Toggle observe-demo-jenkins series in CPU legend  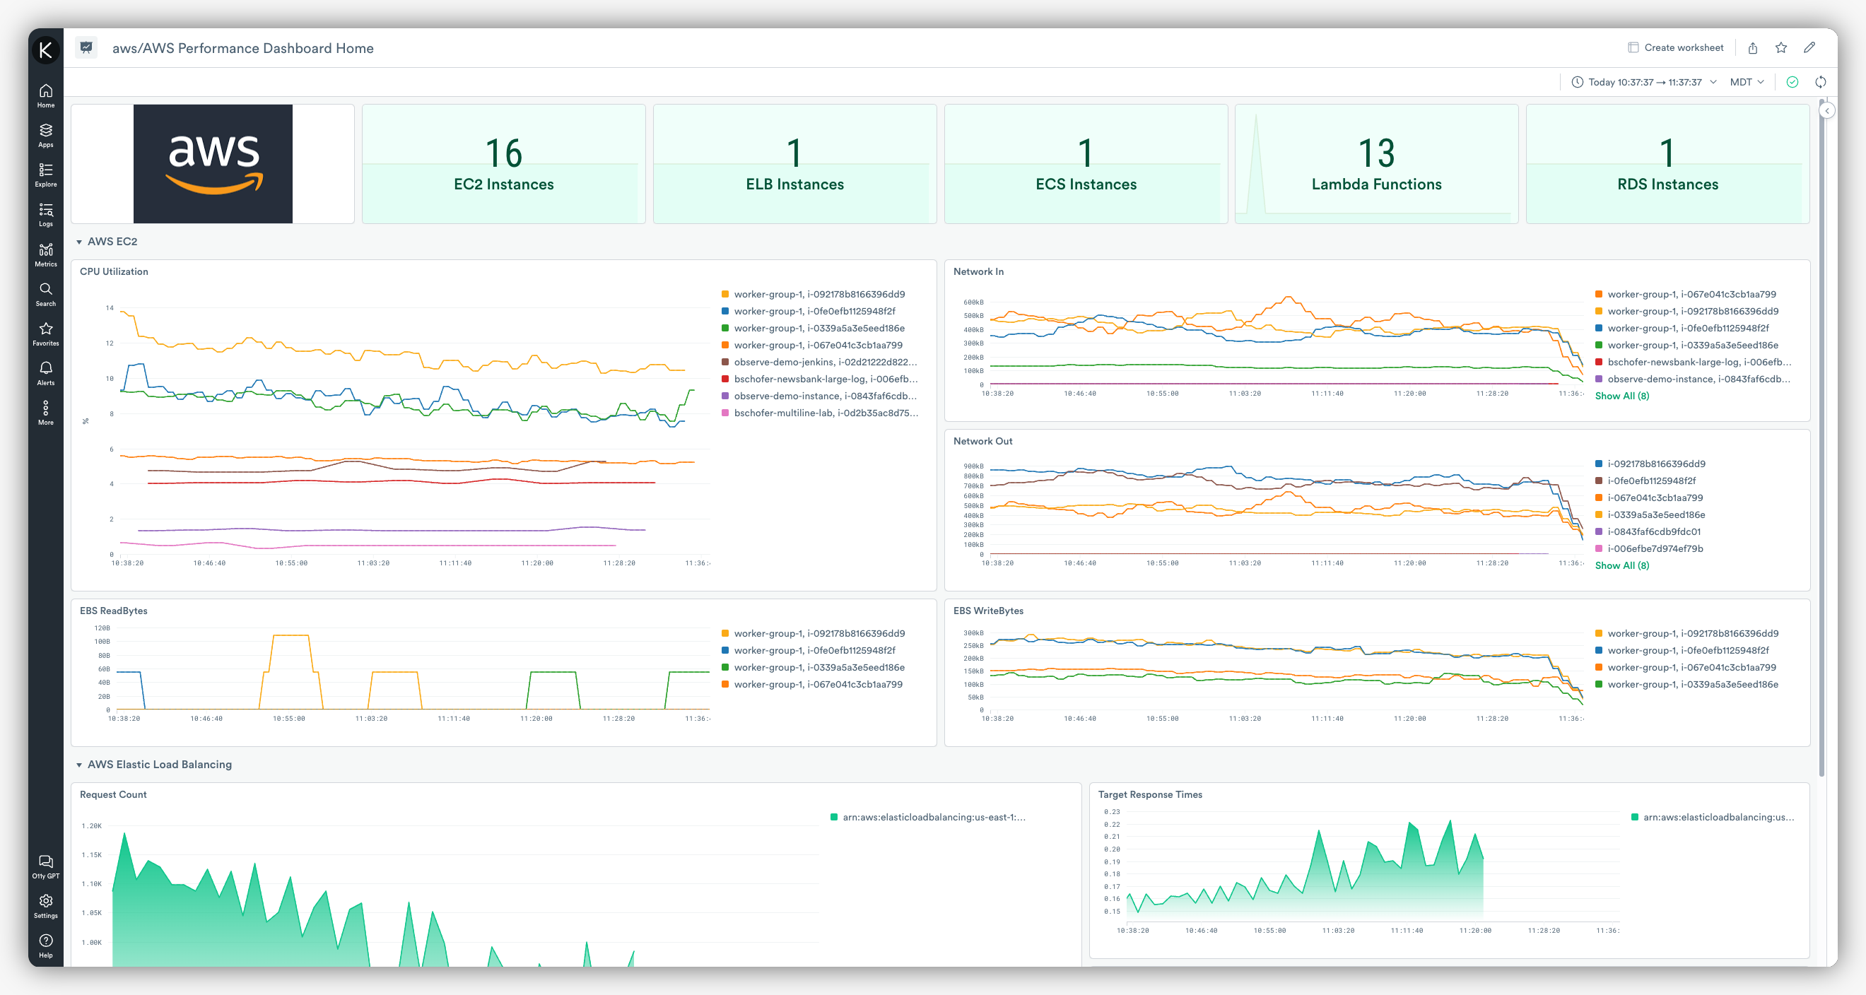point(819,362)
